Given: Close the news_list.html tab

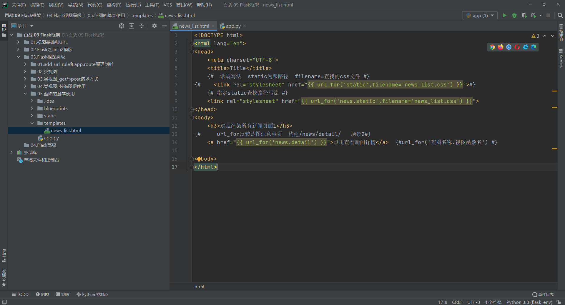Looking at the screenshot, I should [213, 26].
